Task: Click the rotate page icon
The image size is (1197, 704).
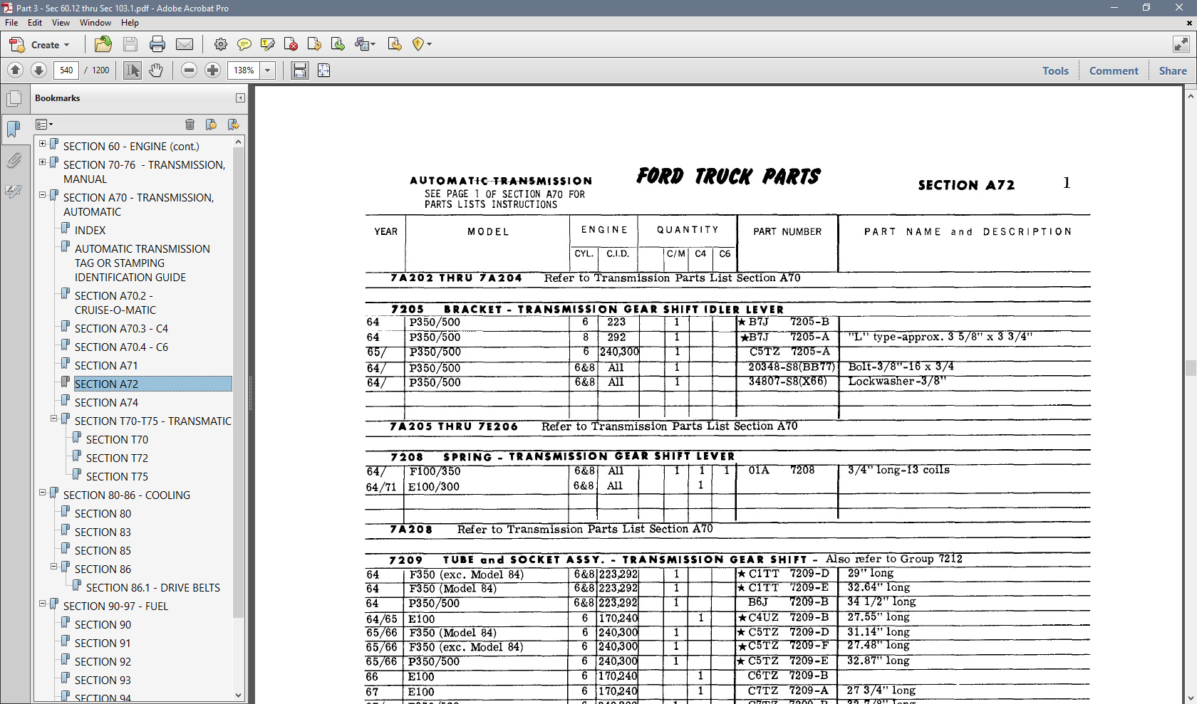Action: [x=314, y=44]
